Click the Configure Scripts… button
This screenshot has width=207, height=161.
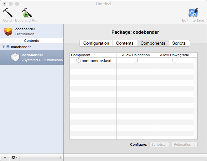159,144
